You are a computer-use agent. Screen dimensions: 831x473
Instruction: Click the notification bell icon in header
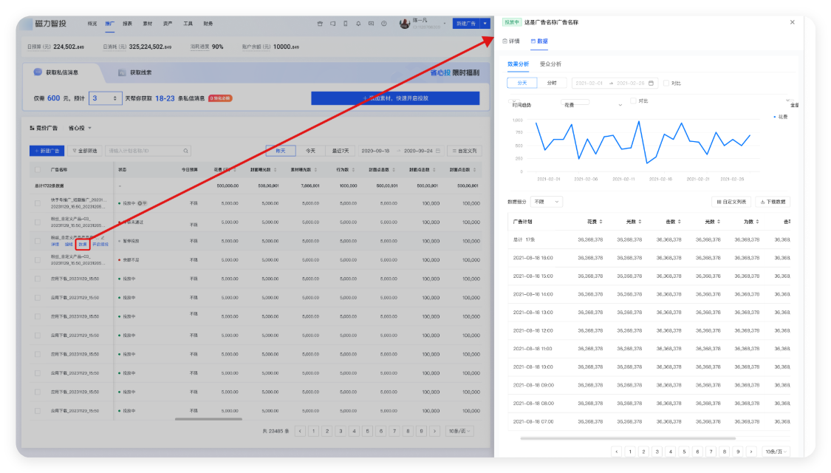point(358,24)
